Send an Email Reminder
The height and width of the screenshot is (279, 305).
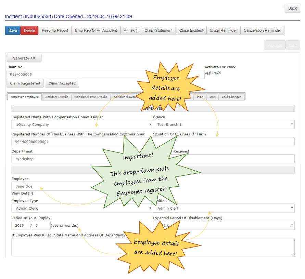pyautogui.click(x=223, y=30)
